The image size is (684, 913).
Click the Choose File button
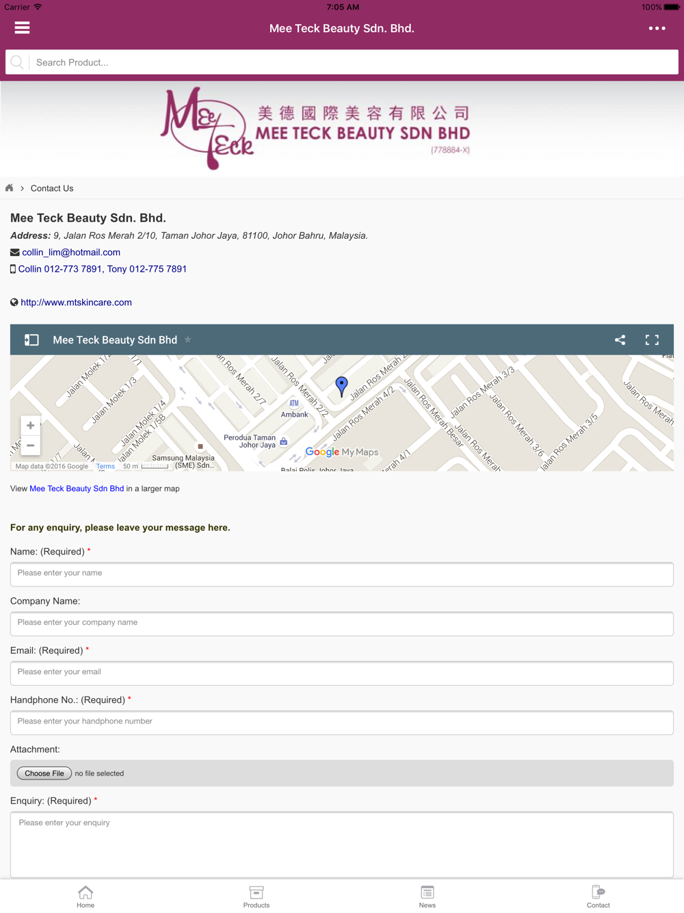pyautogui.click(x=44, y=773)
